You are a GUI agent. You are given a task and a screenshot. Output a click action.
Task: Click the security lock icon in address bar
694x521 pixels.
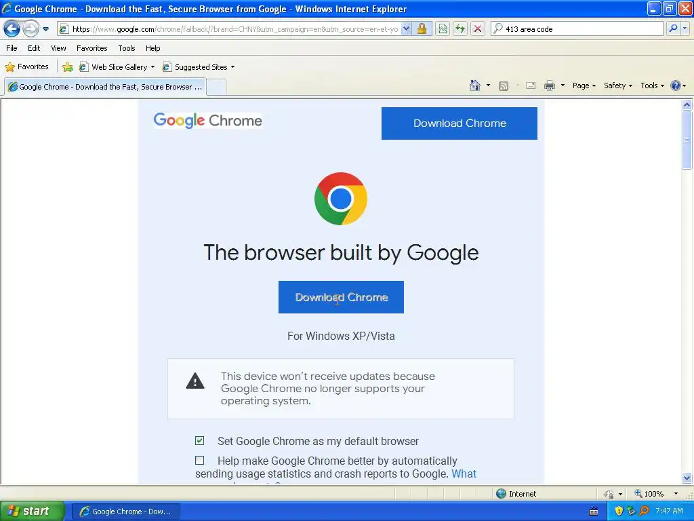(422, 28)
